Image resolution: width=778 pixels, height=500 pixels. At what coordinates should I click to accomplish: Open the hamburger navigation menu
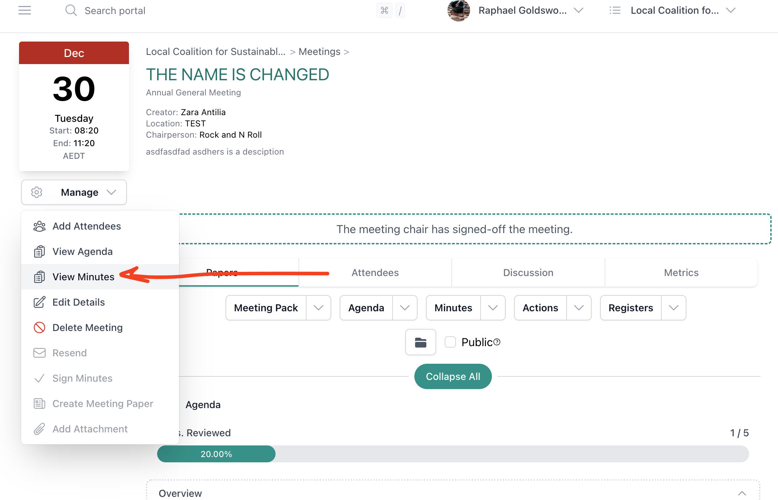point(24,10)
